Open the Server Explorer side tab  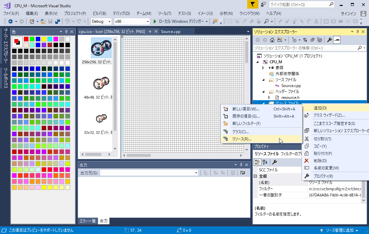tap(6, 46)
